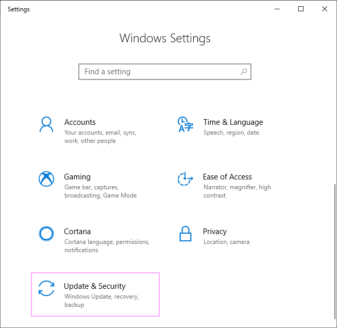Click 'Narrator, magnifier, high contrast' description
This screenshot has height=328, width=337.
(x=237, y=191)
